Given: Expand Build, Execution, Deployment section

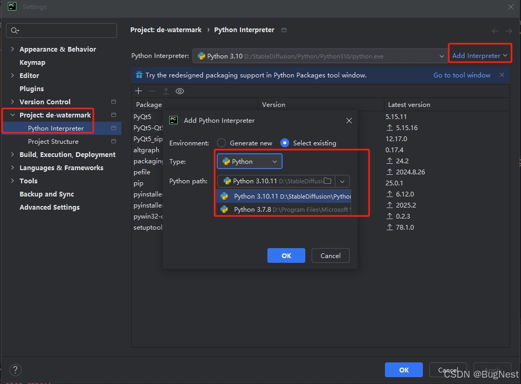Looking at the screenshot, I should click(13, 154).
